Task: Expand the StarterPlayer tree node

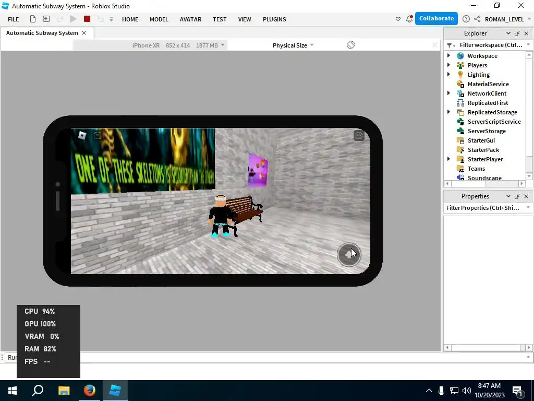Action: [x=448, y=159]
